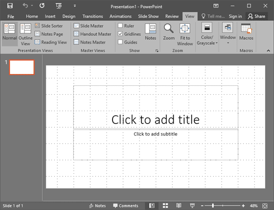Screen dimensions: 274x210
Task: Open Handout Master view
Action: 92,34
